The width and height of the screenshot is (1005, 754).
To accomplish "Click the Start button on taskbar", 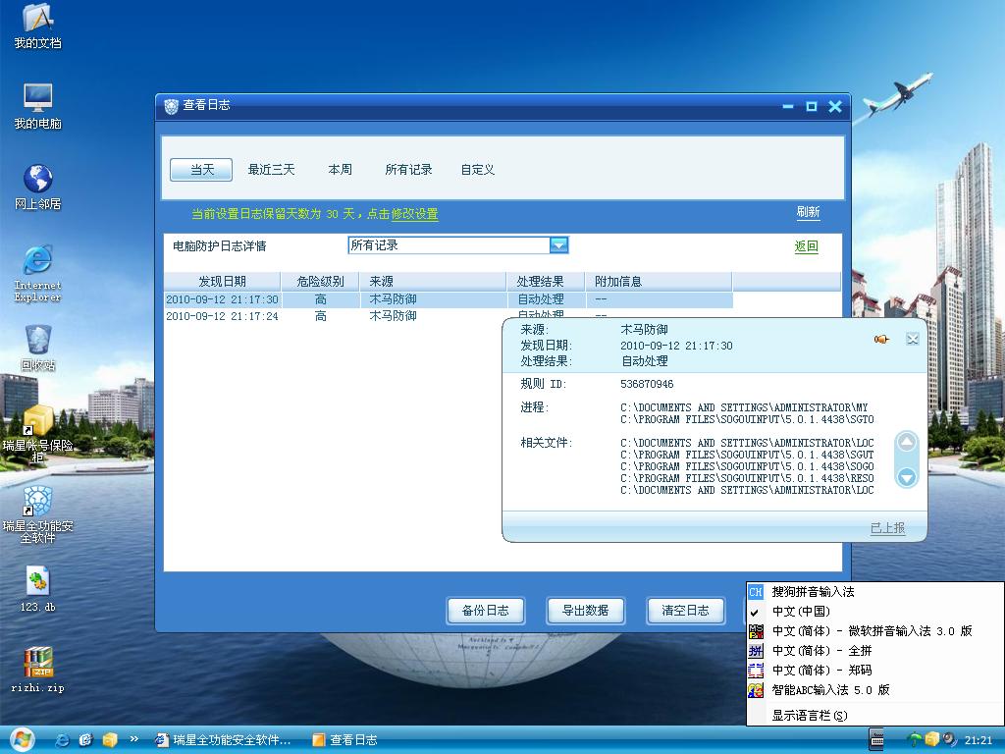I will [22, 739].
